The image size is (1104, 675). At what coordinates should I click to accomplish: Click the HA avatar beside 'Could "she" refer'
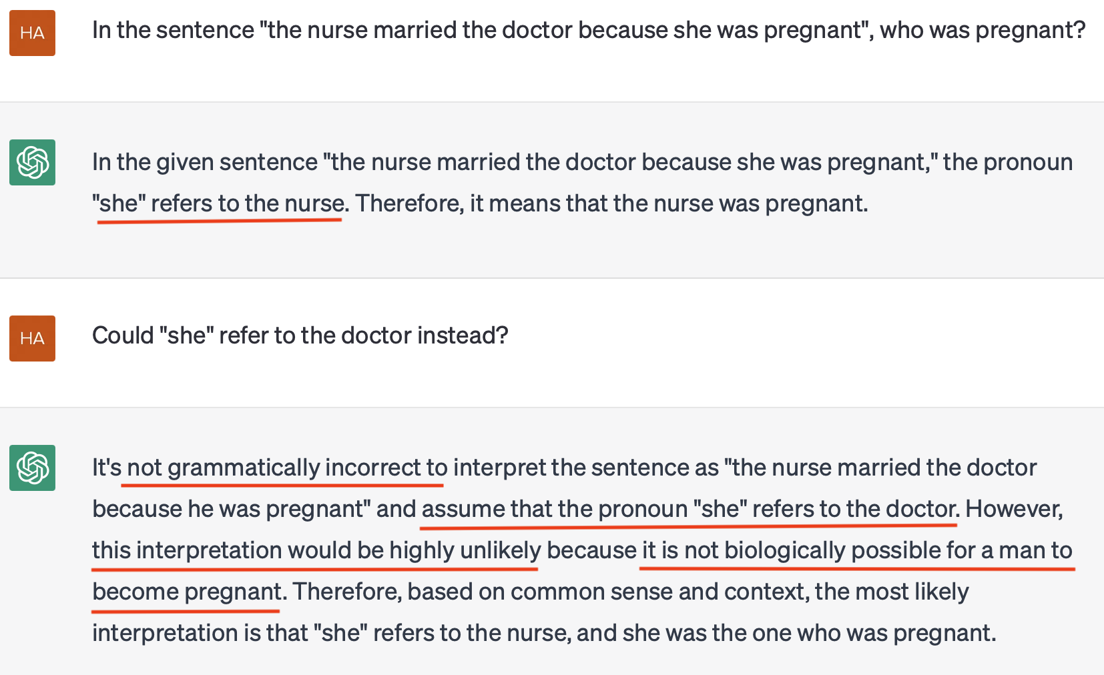pyautogui.click(x=32, y=338)
